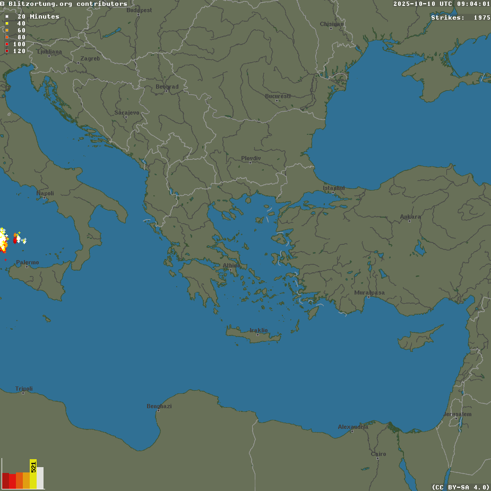Viewport: 491px width, 491px height.
Task: Click the Alexandria city marker
Action: [352, 430]
